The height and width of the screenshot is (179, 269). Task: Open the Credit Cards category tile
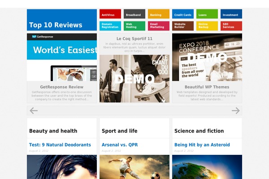coord(183,14)
